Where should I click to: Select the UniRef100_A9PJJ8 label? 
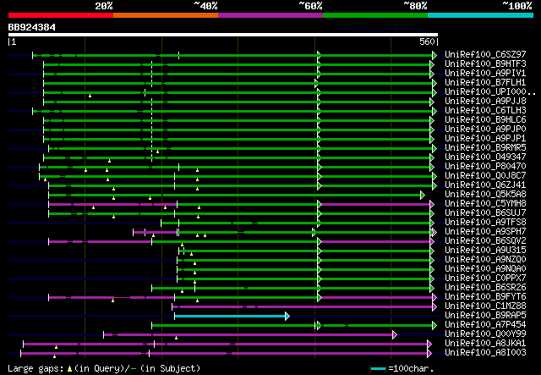(x=485, y=102)
